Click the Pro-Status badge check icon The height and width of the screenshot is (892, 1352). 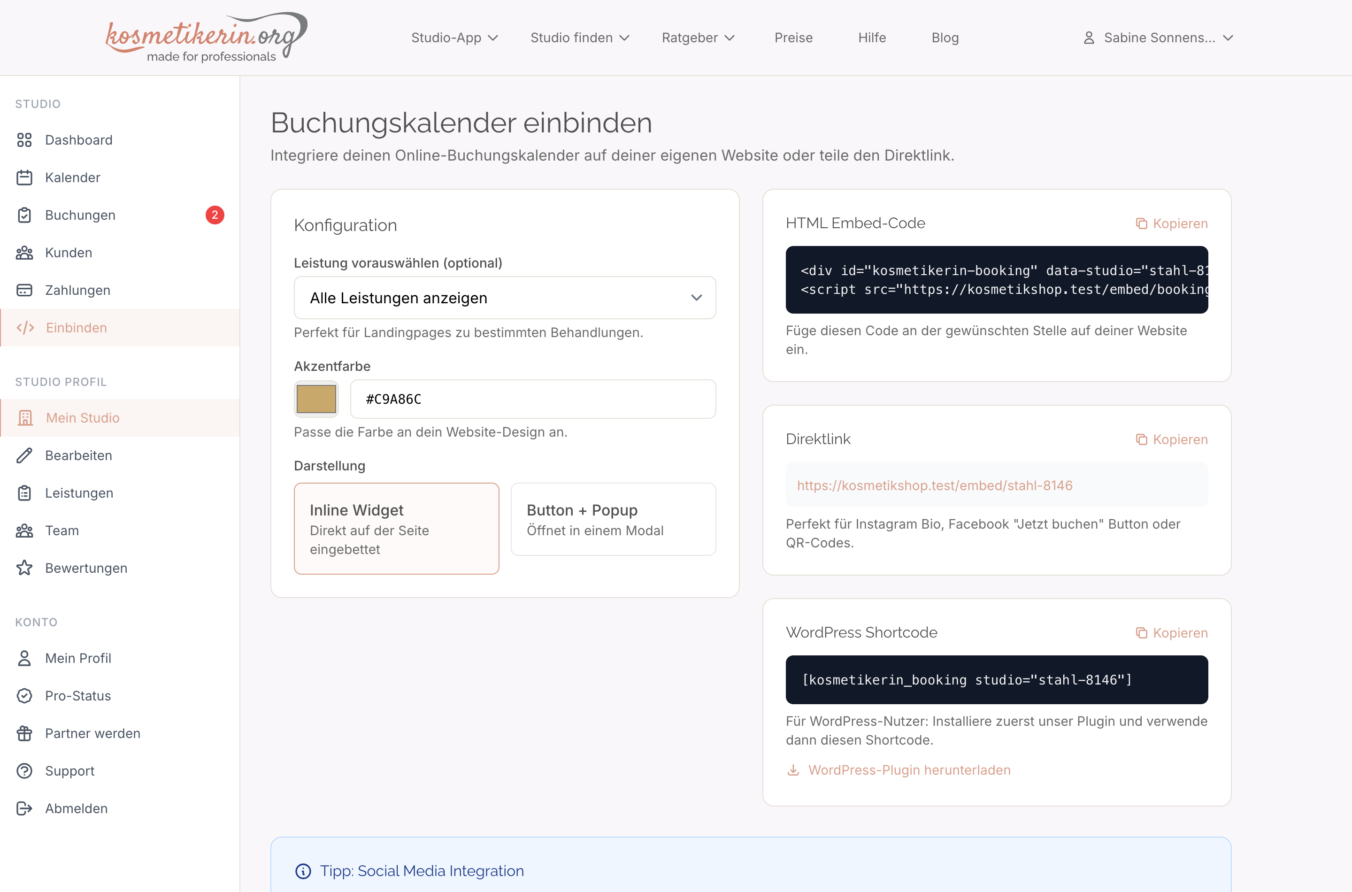click(x=24, y=696)
